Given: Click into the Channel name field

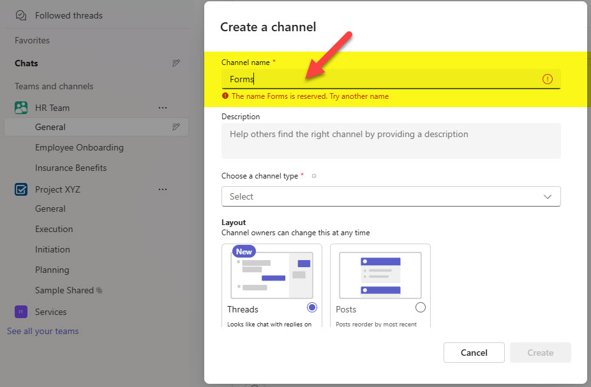Looking at the screenshot, I should [x=391, y=79].
